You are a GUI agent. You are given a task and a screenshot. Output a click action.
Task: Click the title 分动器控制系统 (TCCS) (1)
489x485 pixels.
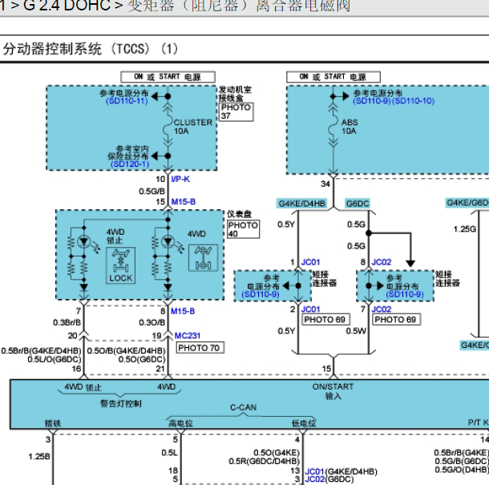click(x=91, y=49)
